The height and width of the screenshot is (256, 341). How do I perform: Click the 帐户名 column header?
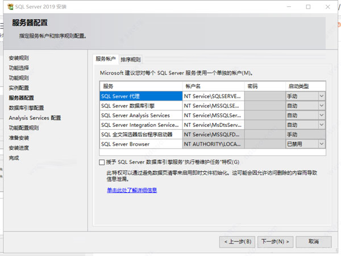click(x=213, y=86)
